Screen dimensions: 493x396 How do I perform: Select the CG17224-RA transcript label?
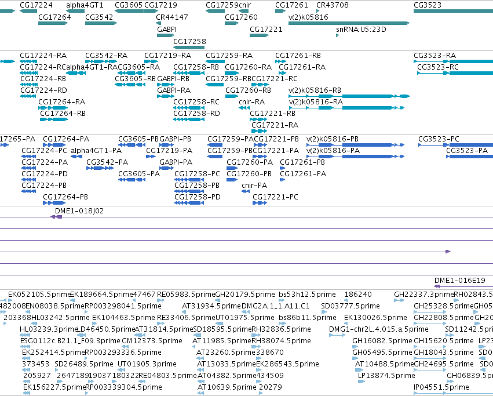point(43,56)
